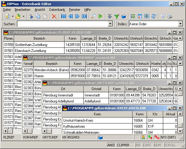Click the magnifier search icon
186x149 pixels.
click(x=94, y=16)
